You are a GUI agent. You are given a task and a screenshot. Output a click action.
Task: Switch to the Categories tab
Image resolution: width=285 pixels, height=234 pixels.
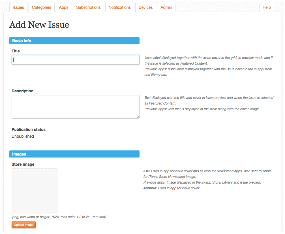pos(41,7)
